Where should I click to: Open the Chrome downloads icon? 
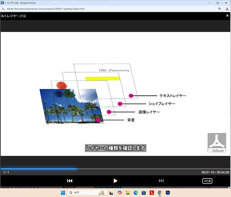tap(227, 8)
